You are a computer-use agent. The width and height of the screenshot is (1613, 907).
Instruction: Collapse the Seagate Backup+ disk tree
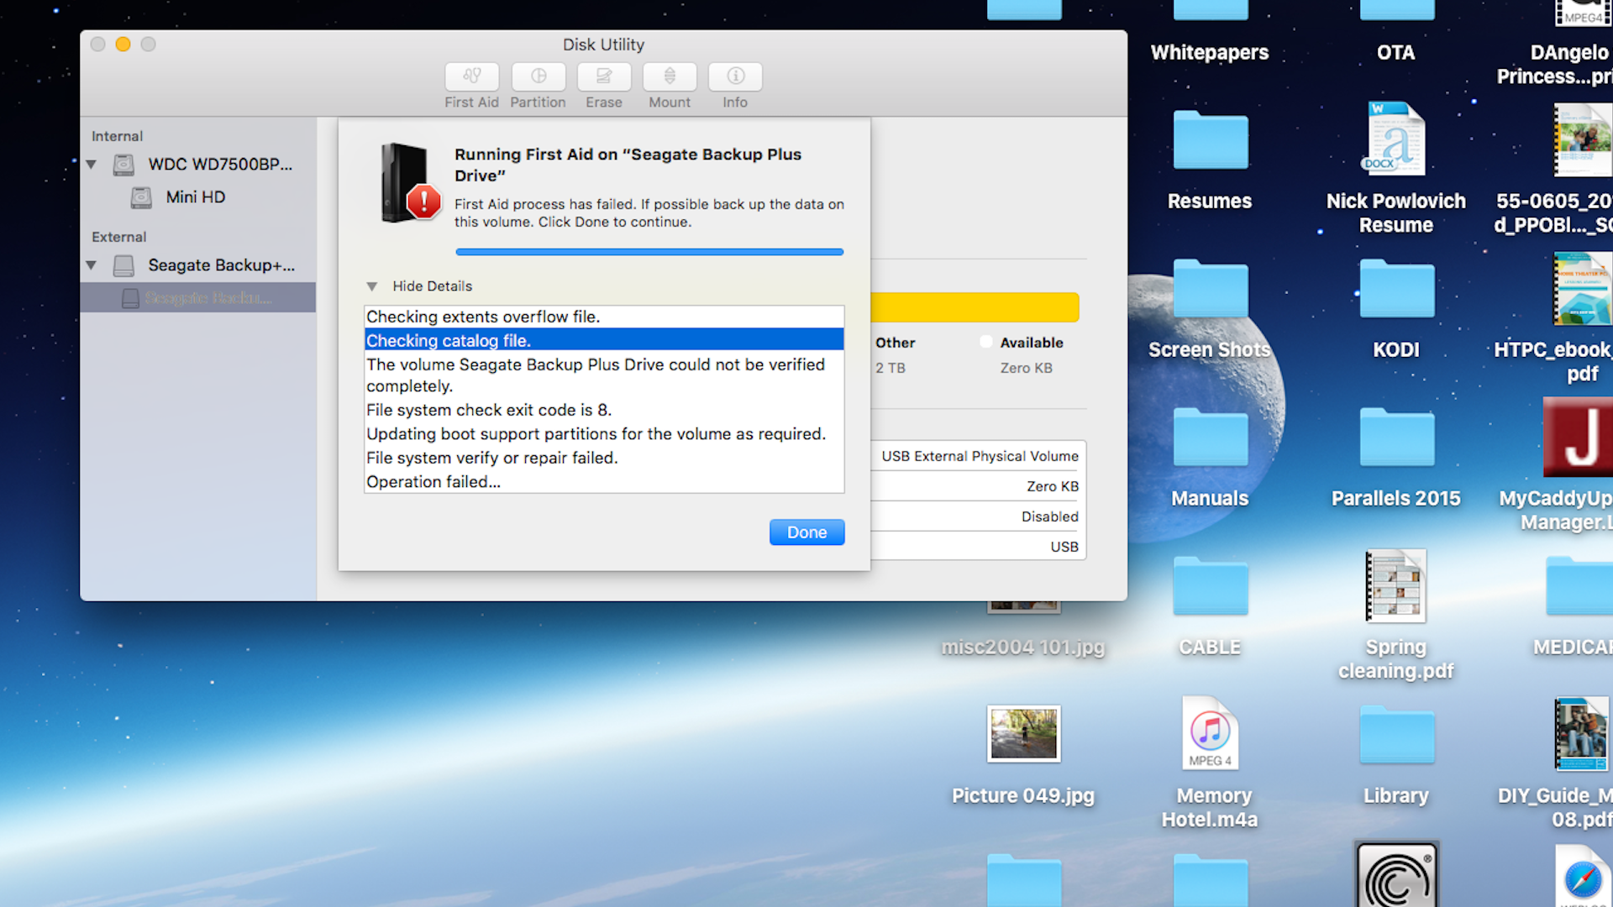[x=92, y=265]
